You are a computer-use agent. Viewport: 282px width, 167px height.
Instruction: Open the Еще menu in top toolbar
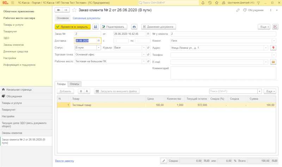pyautogui.click(x=264, y=27)
